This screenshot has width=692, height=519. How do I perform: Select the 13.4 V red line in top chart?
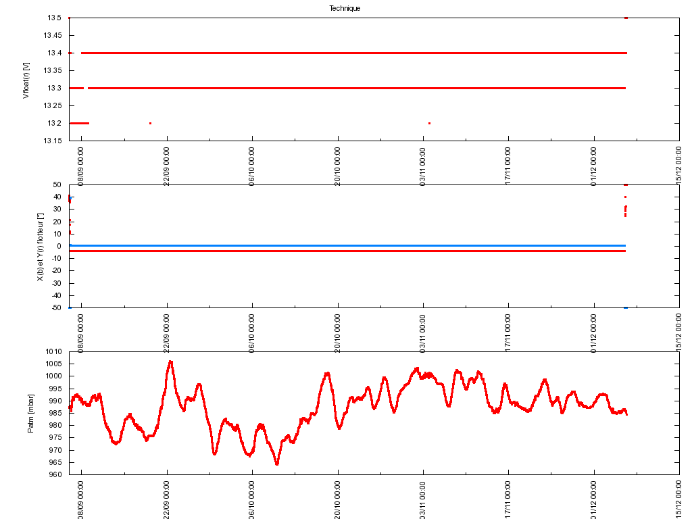click(351, 53)
